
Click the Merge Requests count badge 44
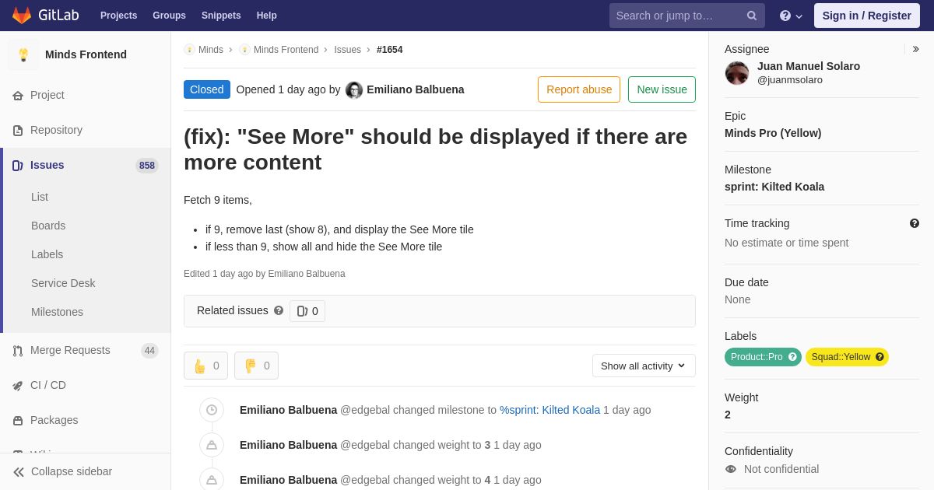tap(149, 351)
